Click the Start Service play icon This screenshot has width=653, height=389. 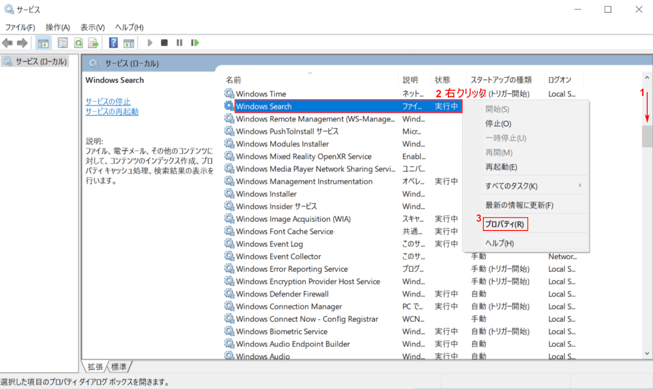150,43
